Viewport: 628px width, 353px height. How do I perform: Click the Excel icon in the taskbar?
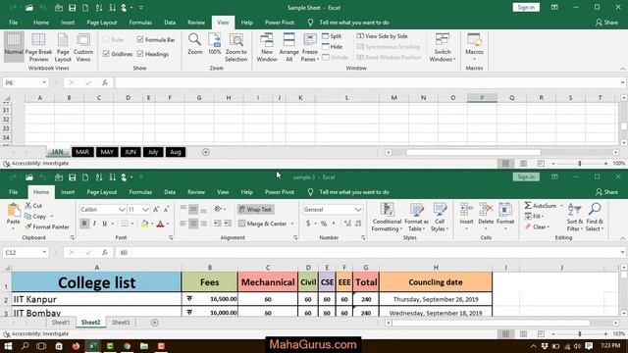[x=93, y=346]
